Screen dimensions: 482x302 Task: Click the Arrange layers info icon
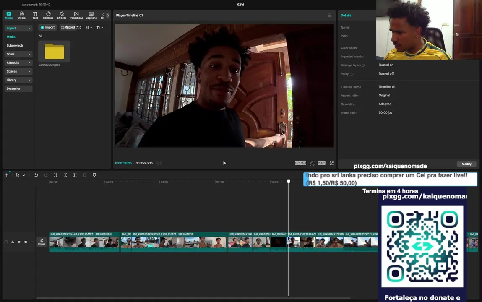pyautogui.click(x=363, y=65)
